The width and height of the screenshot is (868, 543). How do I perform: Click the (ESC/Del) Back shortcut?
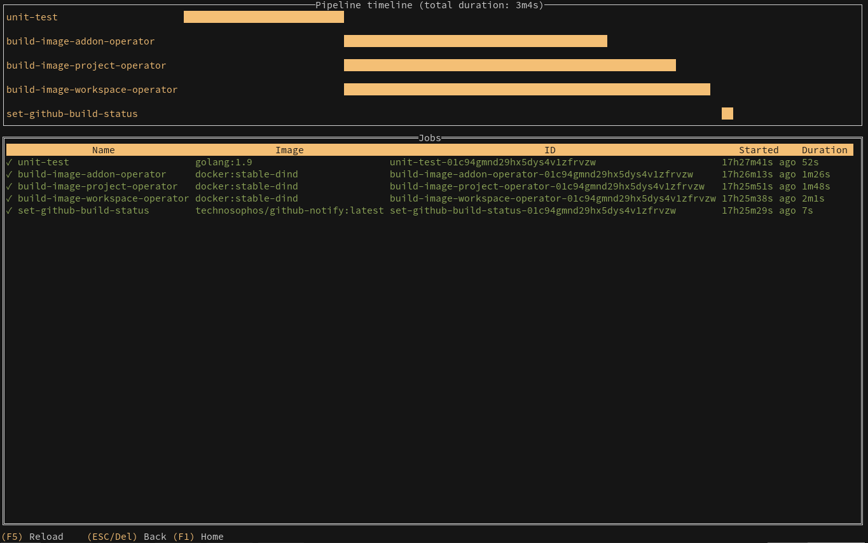127,537
